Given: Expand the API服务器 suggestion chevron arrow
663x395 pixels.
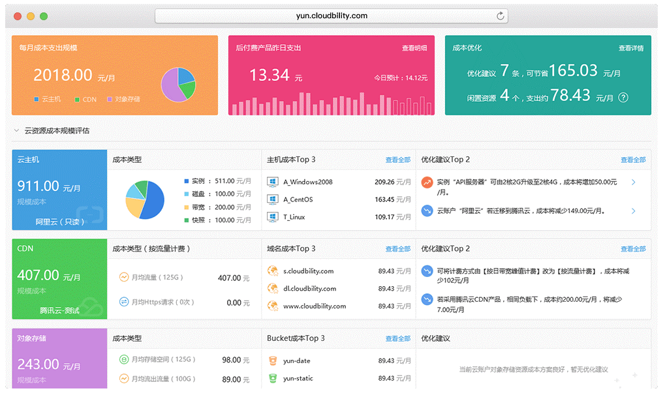Looking at the screenshot, I should click(x=633, y=183).
